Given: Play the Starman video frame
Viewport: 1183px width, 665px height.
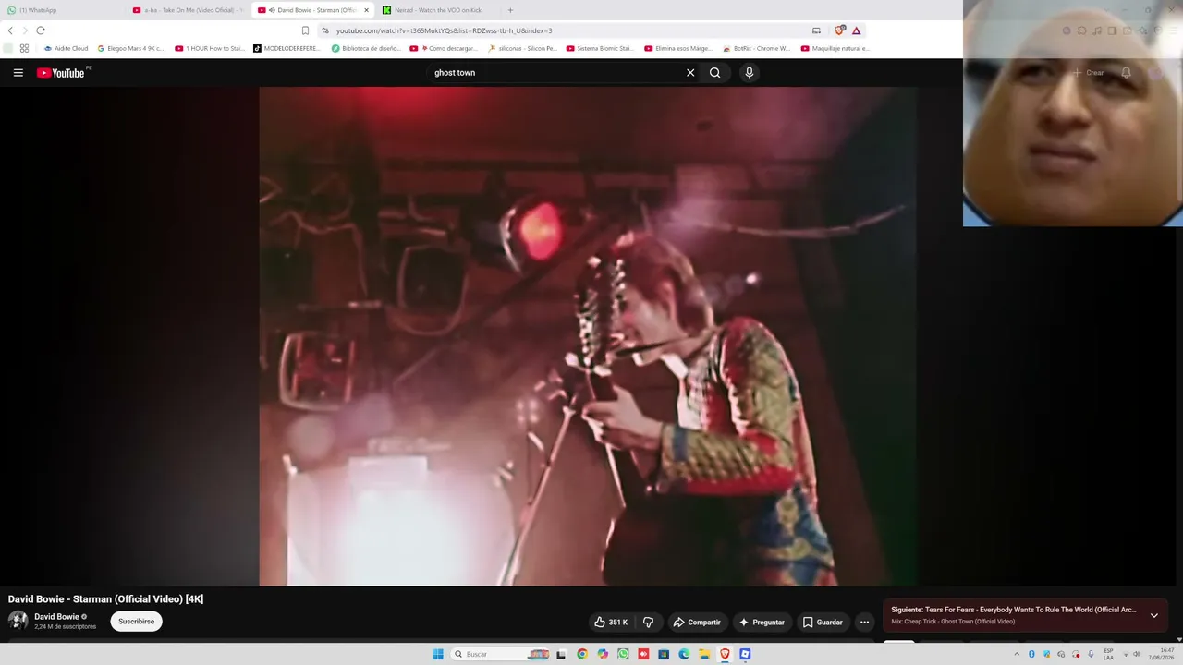Looking at the screenshot, I should tap(588, 336).
